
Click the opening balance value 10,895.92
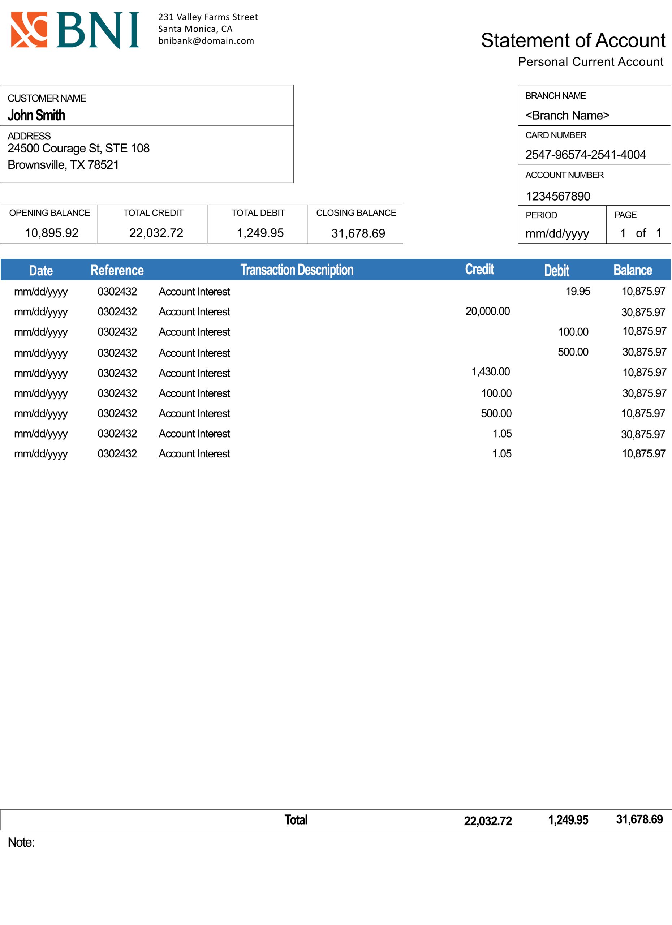click(52, 233)
